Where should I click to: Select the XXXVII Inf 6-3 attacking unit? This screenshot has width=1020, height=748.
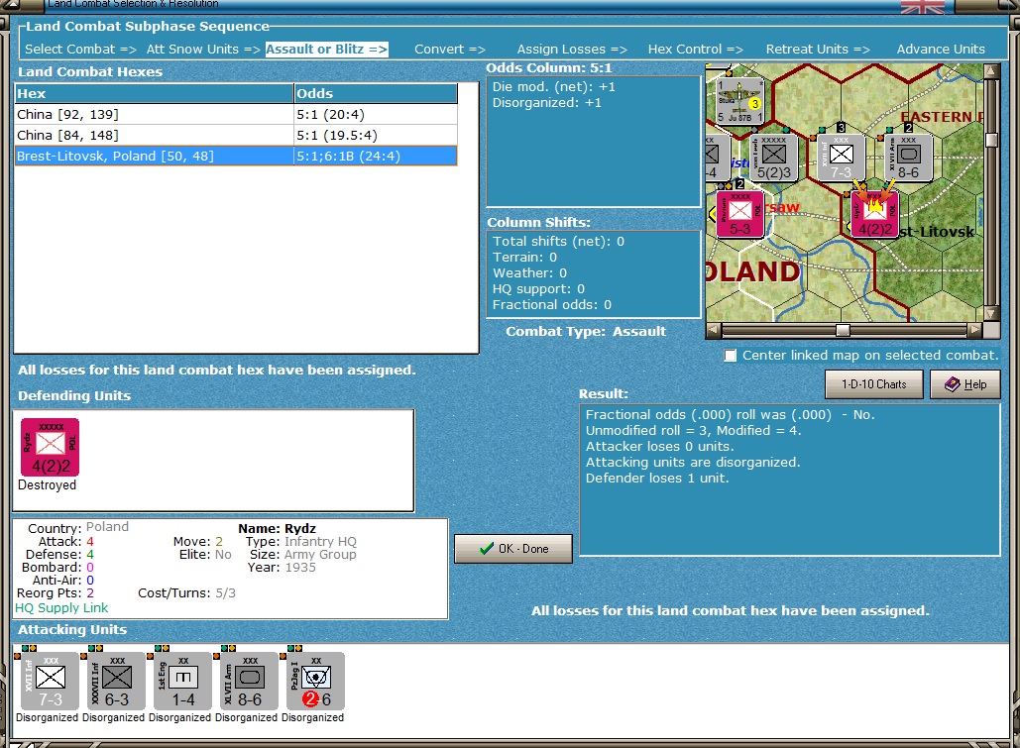click(x=116, y=681)
